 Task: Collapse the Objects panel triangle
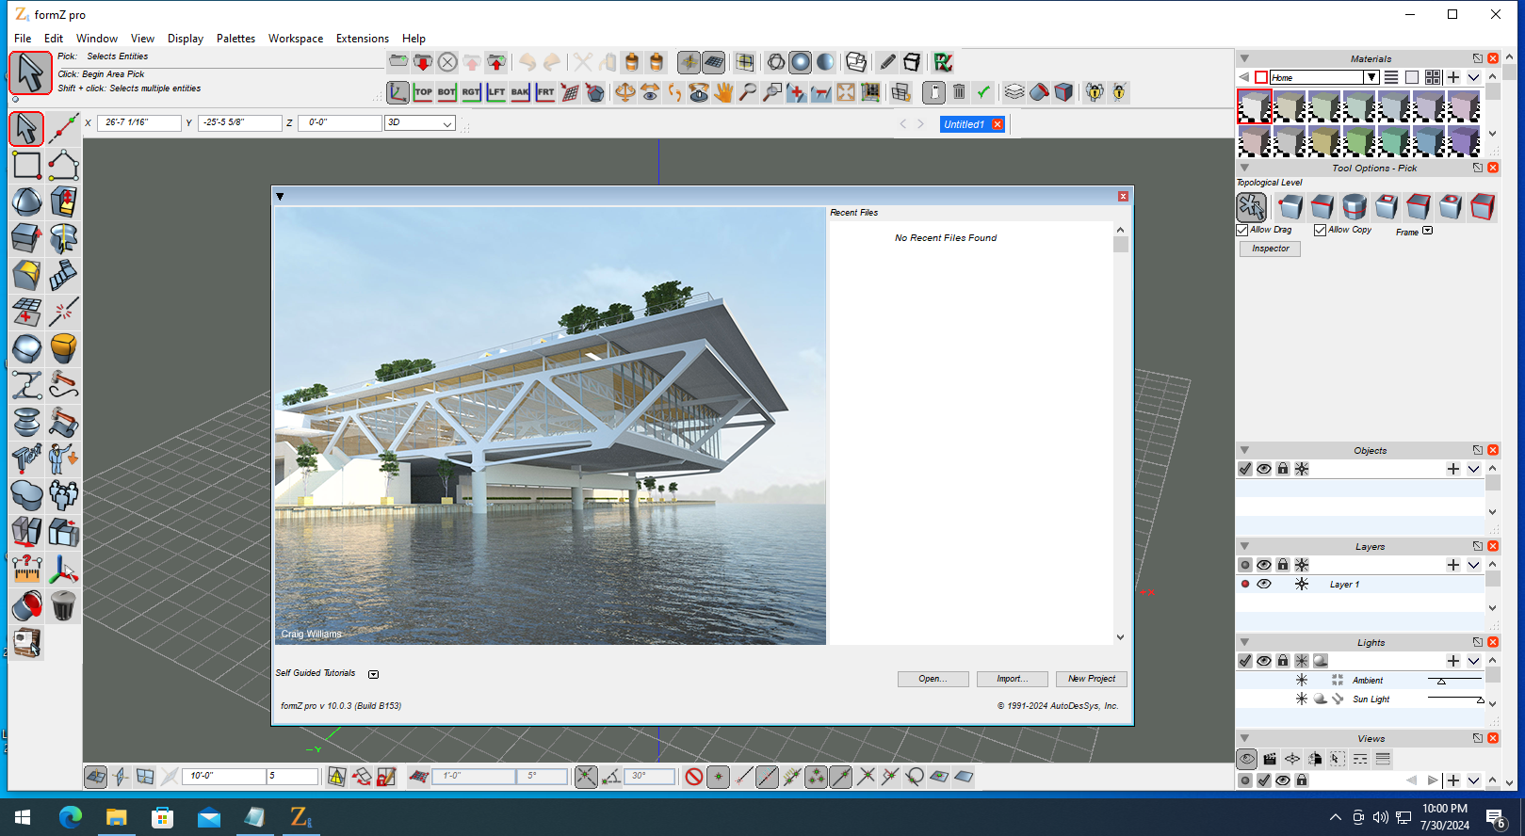tap(1244, 450)
